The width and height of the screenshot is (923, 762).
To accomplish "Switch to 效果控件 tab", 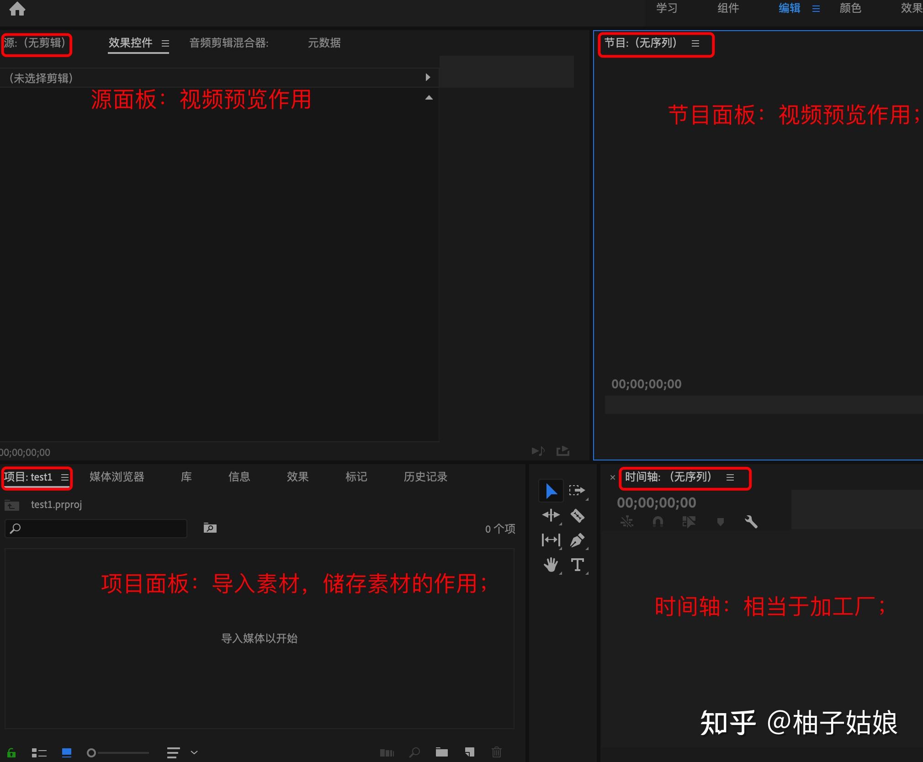I will point(130,43).
